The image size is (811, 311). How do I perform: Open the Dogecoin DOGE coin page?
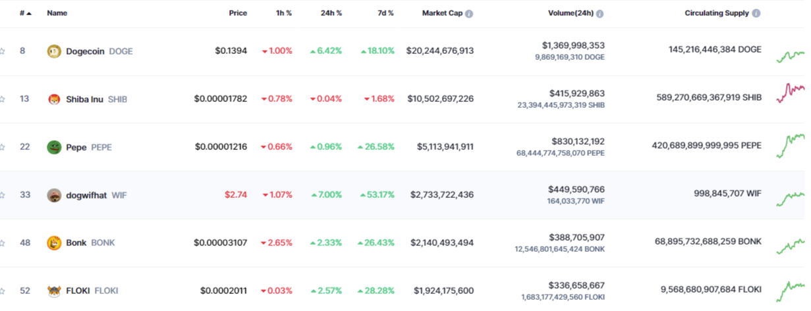[99, 51]
